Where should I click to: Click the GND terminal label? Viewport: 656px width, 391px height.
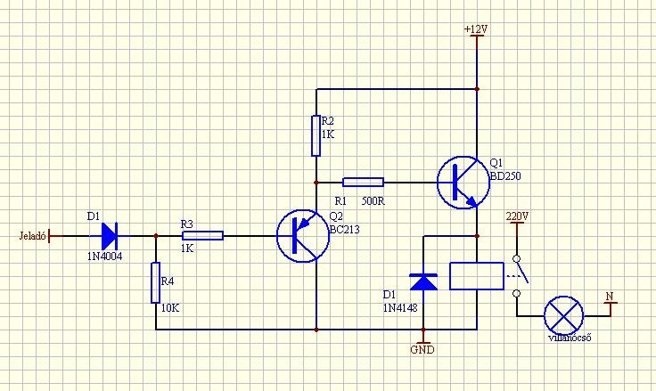pyautogui.click(x=422, y=350)
